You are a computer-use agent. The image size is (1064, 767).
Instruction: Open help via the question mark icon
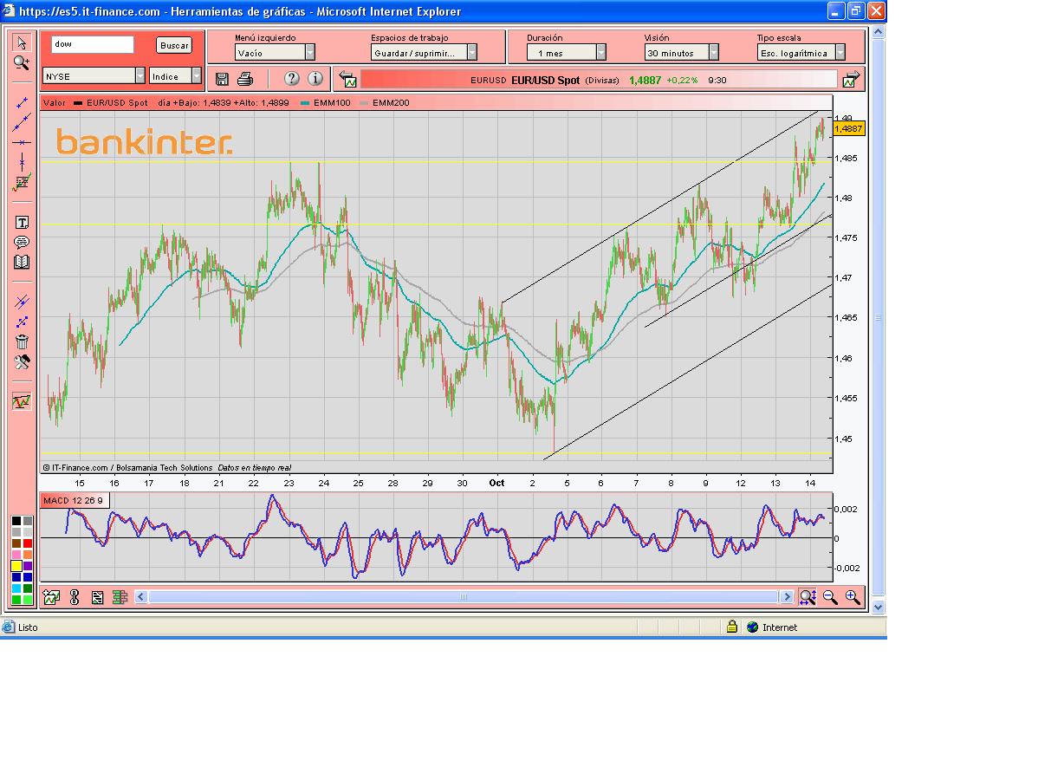291,79
